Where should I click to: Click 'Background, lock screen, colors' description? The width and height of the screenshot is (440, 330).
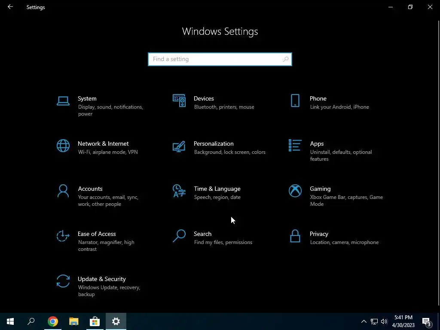[229, 152]
